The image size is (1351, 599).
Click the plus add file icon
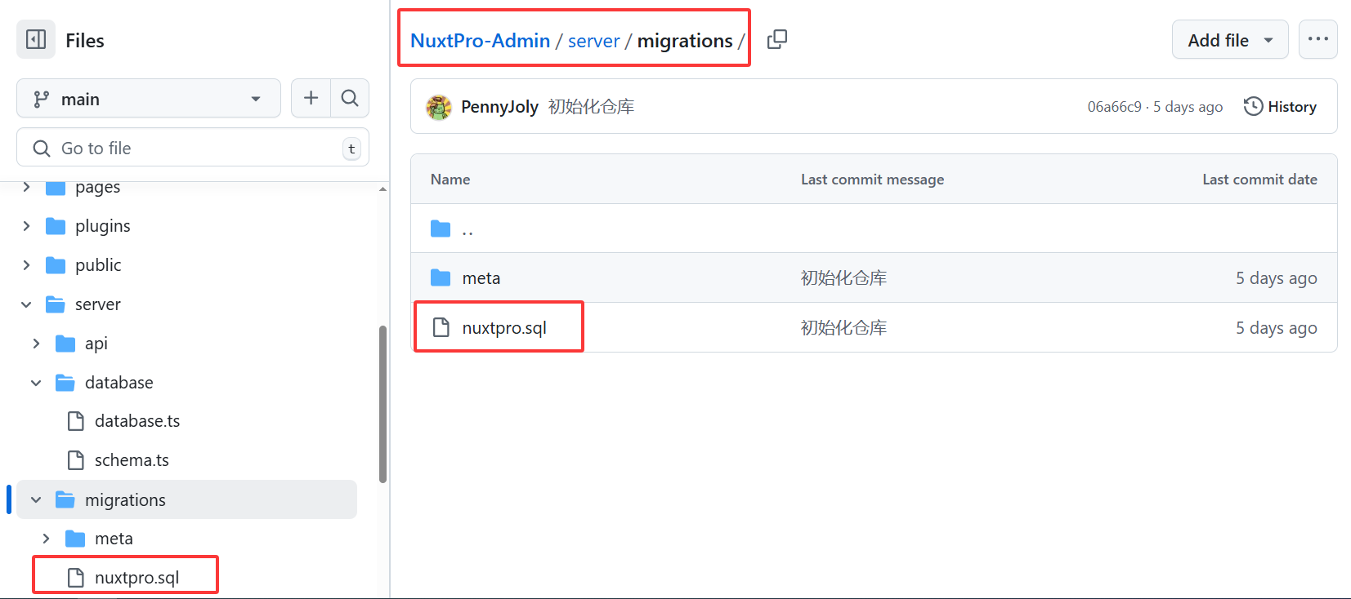click(311, 99)
